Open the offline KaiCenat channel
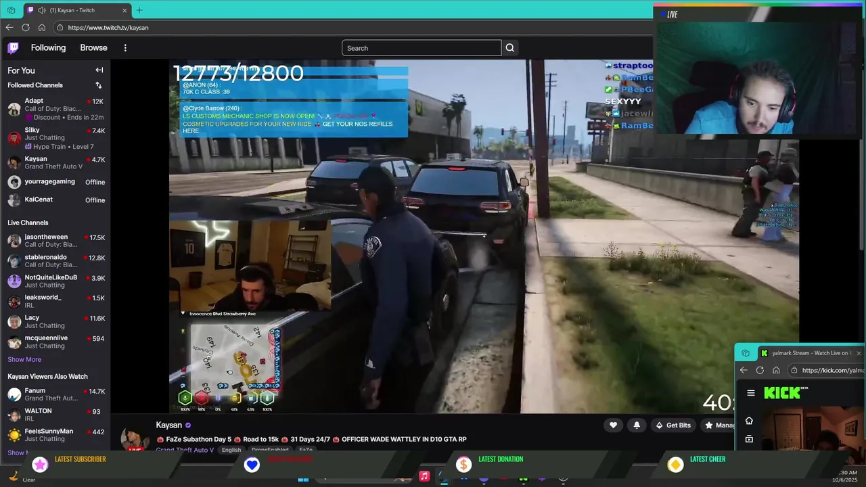 pyautogui.click(x=55, y=200)
